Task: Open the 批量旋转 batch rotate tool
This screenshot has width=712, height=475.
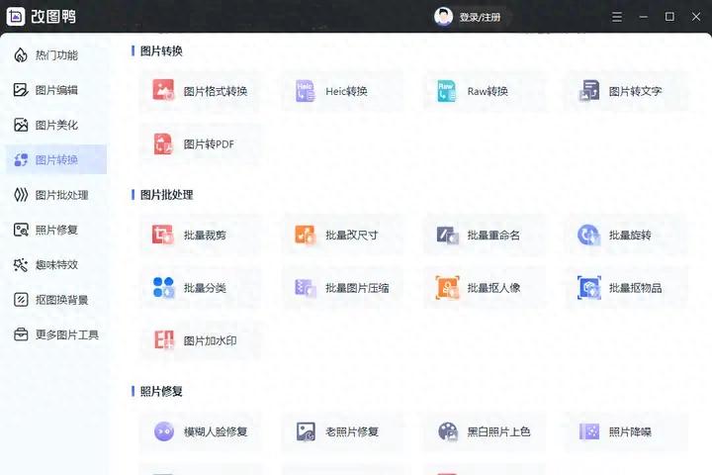Action: click(626, 235)
